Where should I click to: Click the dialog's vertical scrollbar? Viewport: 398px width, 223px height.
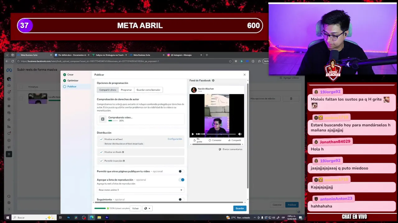[x=248, y=136]
